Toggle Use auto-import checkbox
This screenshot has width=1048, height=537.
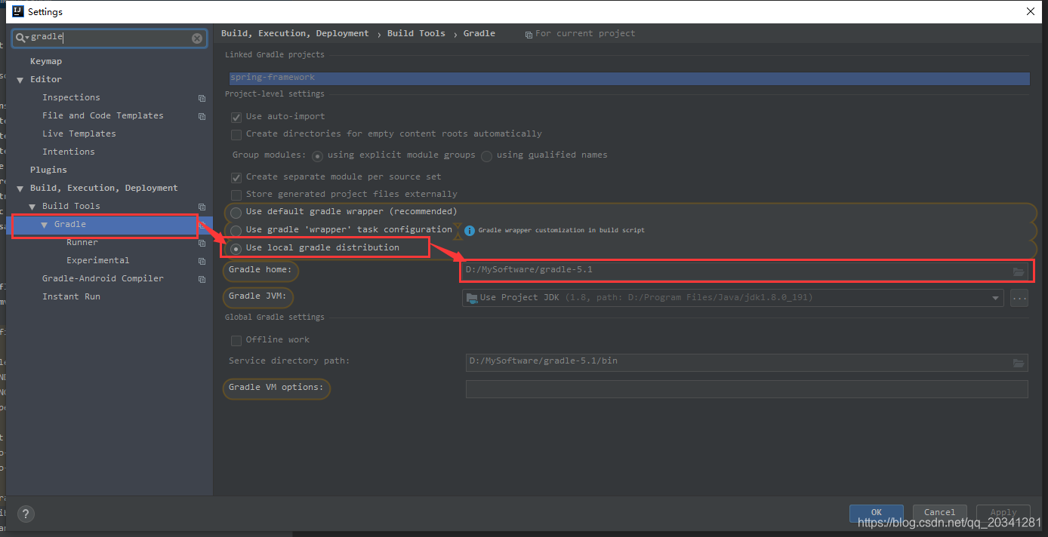pyautogui.click(x=236, y=117)
